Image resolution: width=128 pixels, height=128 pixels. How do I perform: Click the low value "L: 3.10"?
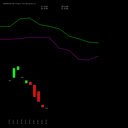click(x=65, y=9)
